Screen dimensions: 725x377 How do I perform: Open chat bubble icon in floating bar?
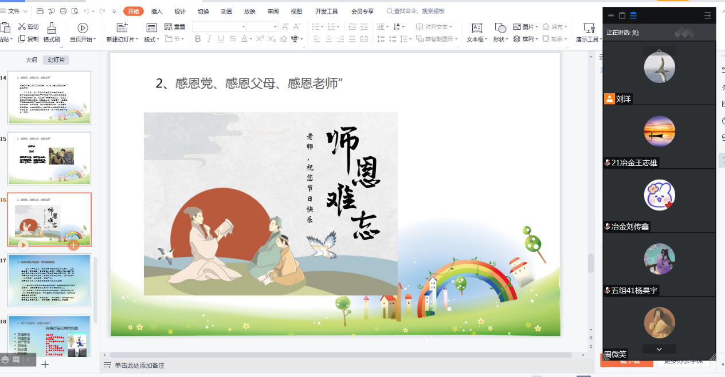tap(17, 360)
